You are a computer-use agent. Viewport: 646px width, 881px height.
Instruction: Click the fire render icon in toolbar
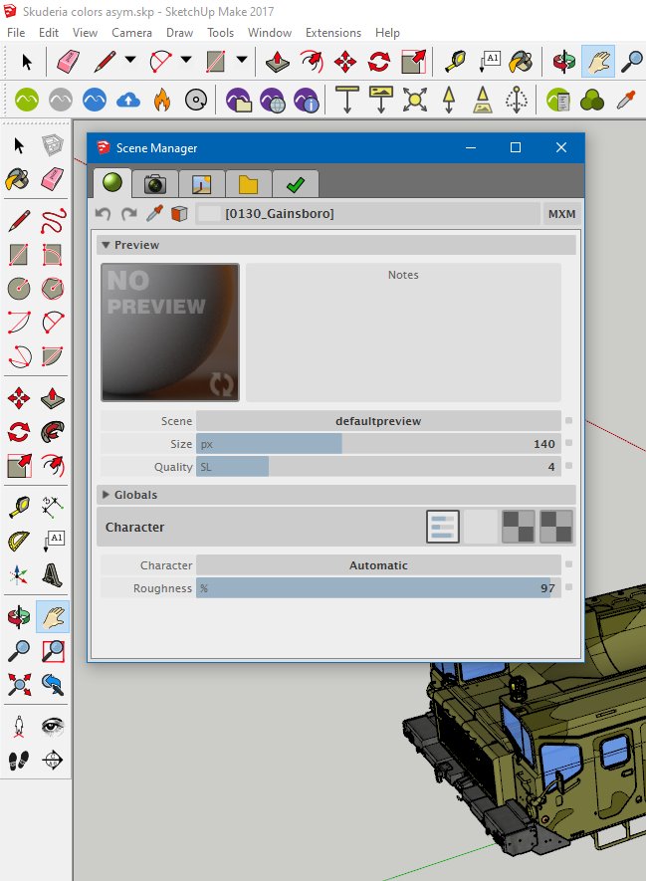coord(162,100)
